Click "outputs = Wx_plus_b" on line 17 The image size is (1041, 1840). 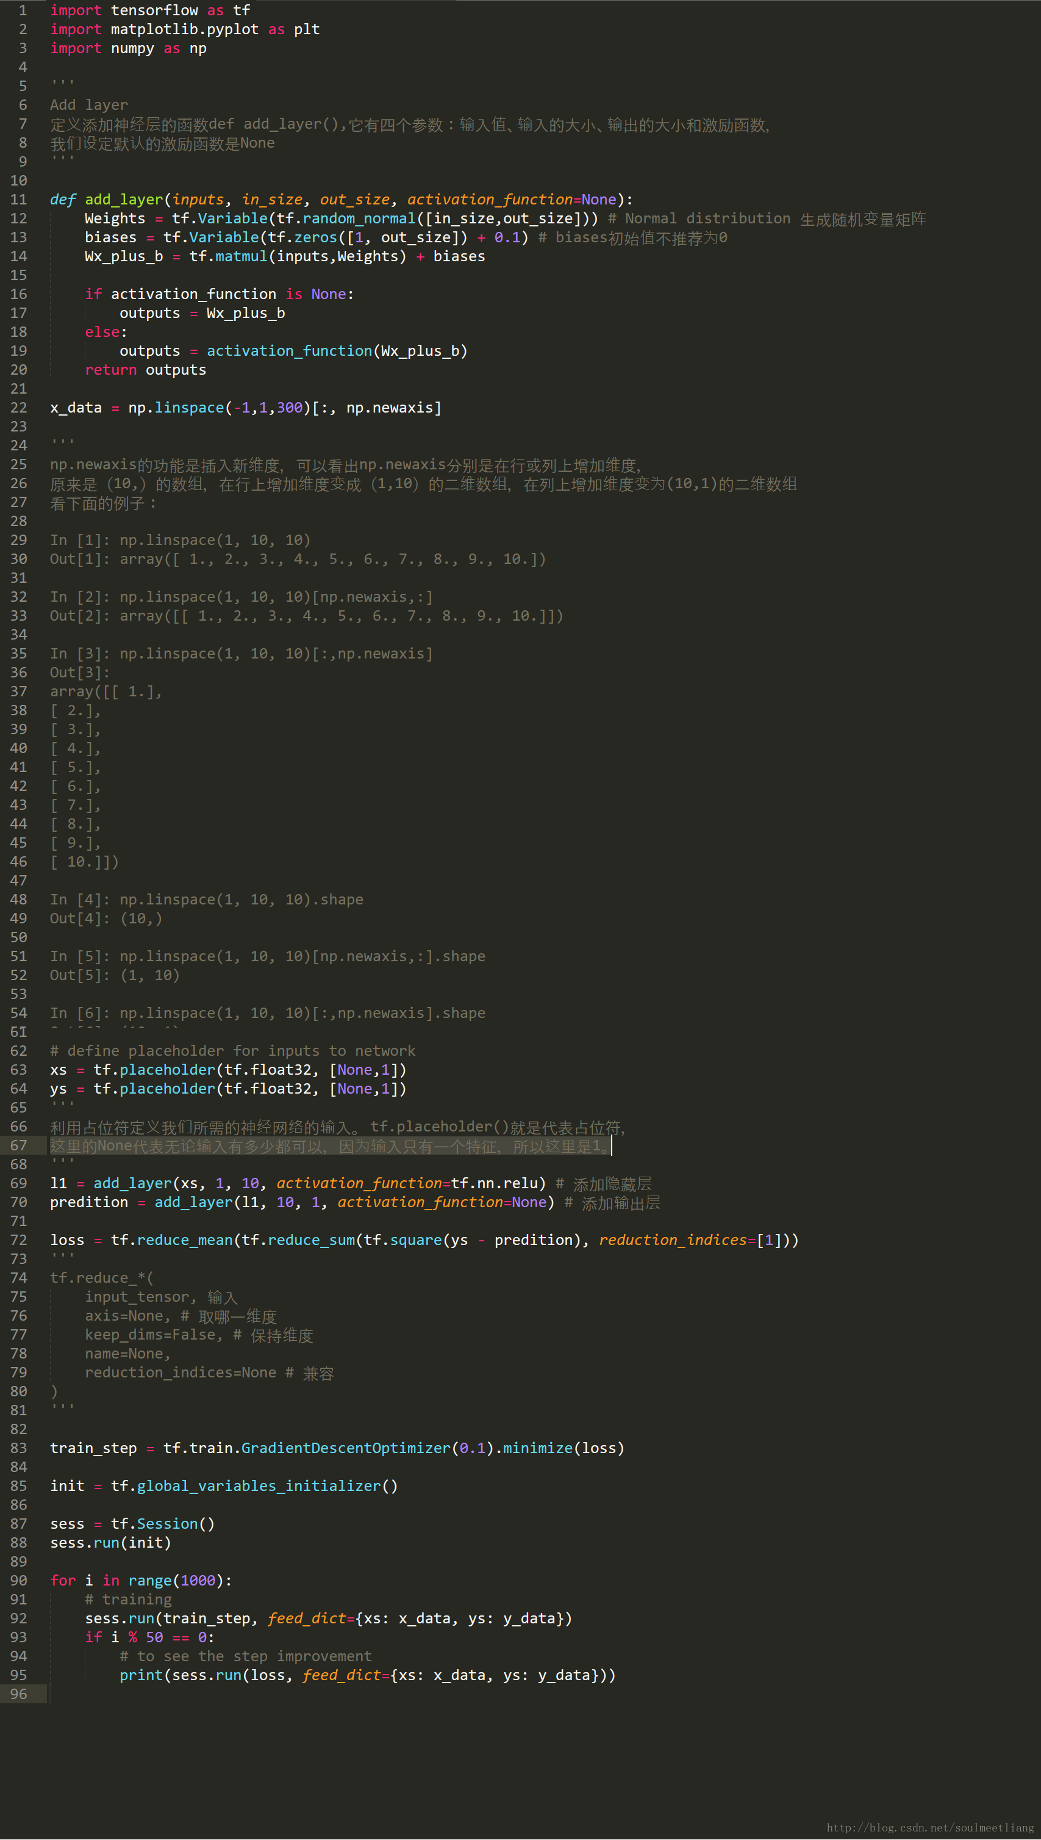point(202,313)
